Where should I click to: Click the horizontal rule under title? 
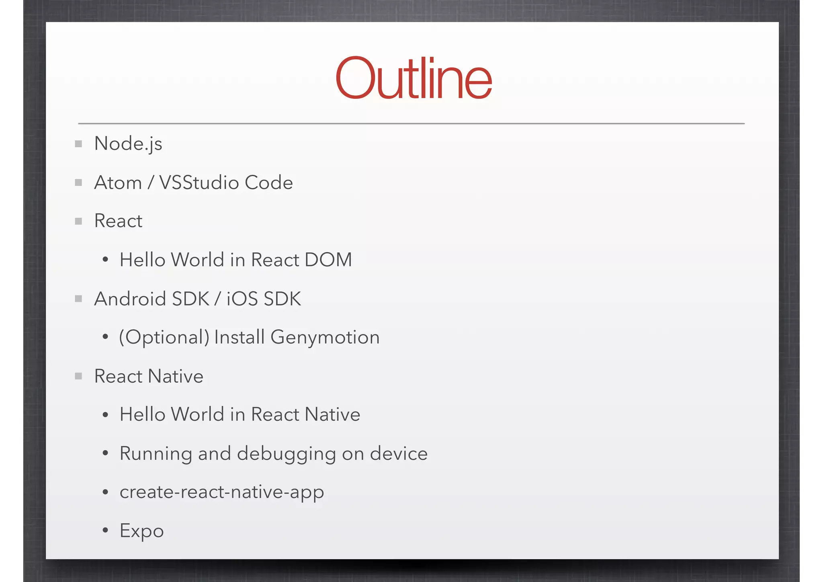pos(411,123)
